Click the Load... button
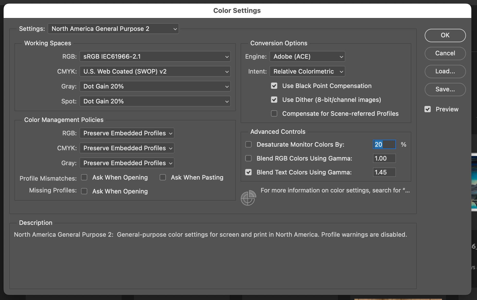 [445, 71]
